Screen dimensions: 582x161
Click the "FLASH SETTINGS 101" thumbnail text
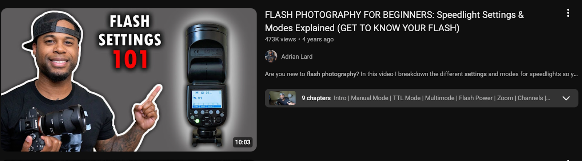coord(130,42)
